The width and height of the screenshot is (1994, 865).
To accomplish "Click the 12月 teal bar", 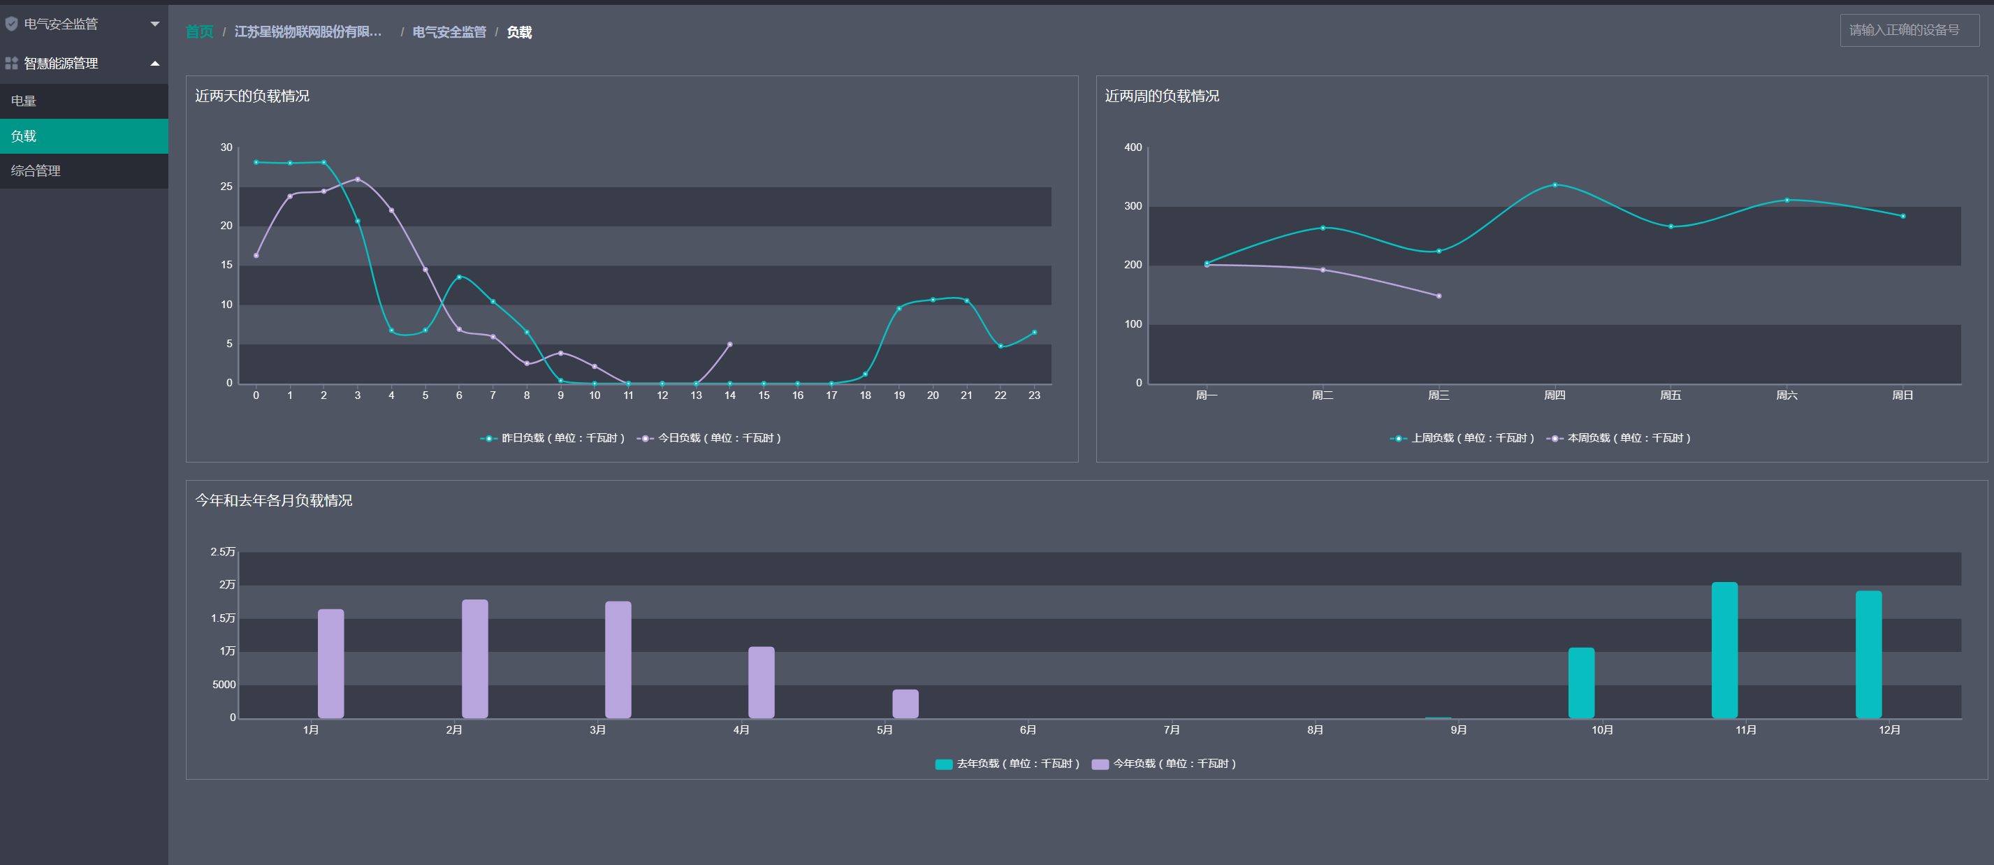I will [x=1868, y=655].
